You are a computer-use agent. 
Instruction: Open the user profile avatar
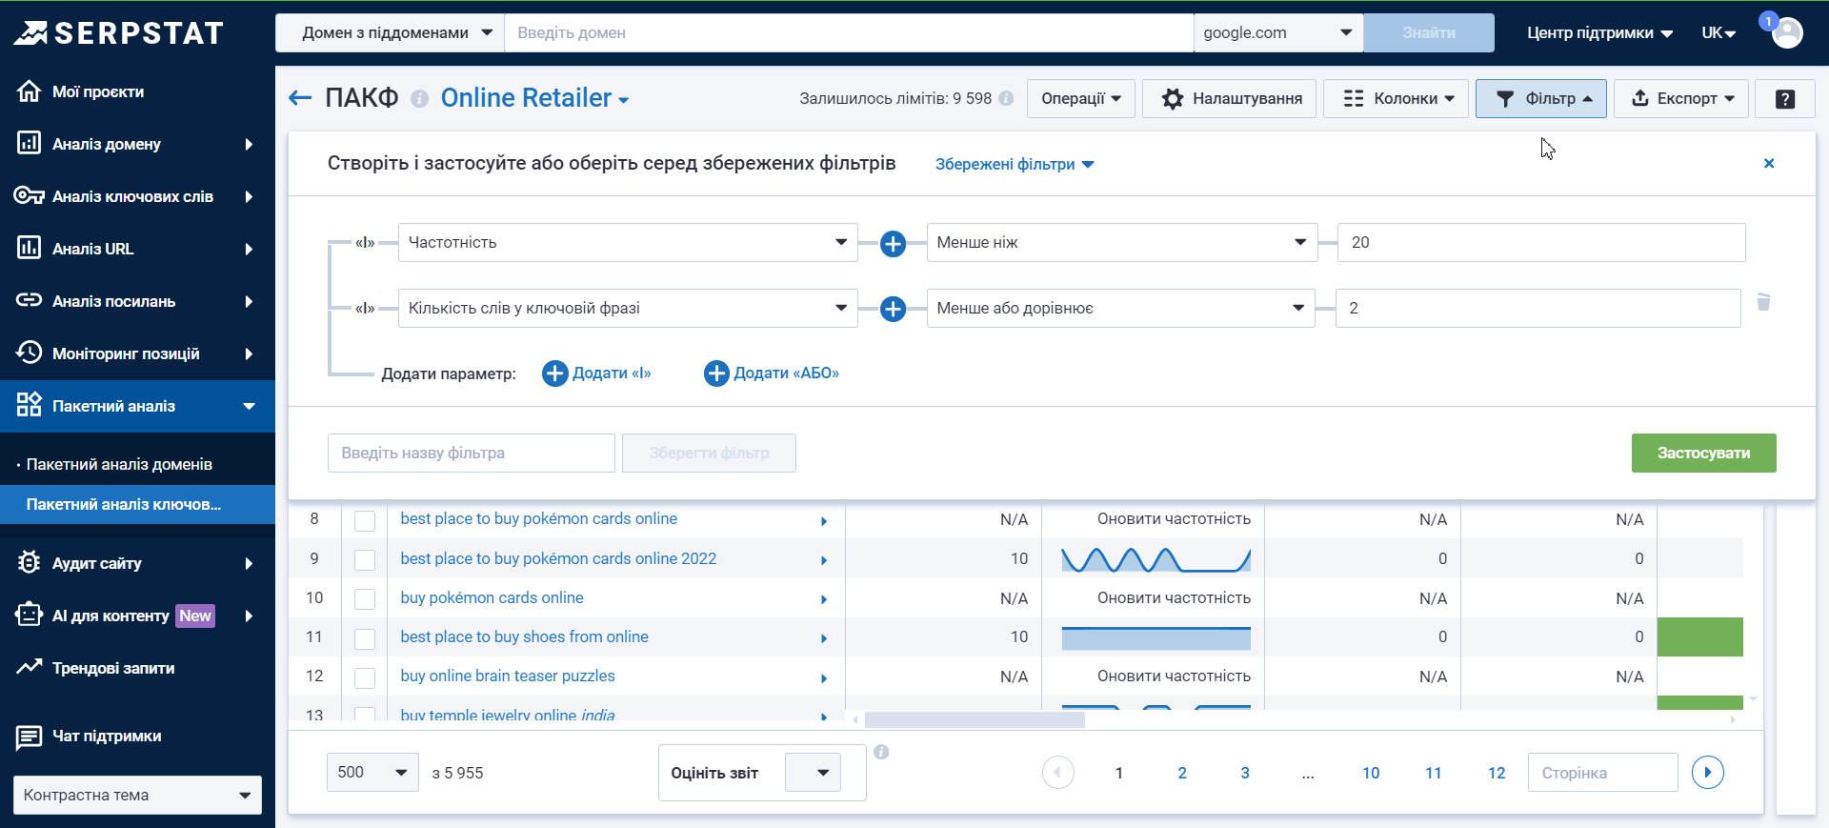click(1787, 32)
